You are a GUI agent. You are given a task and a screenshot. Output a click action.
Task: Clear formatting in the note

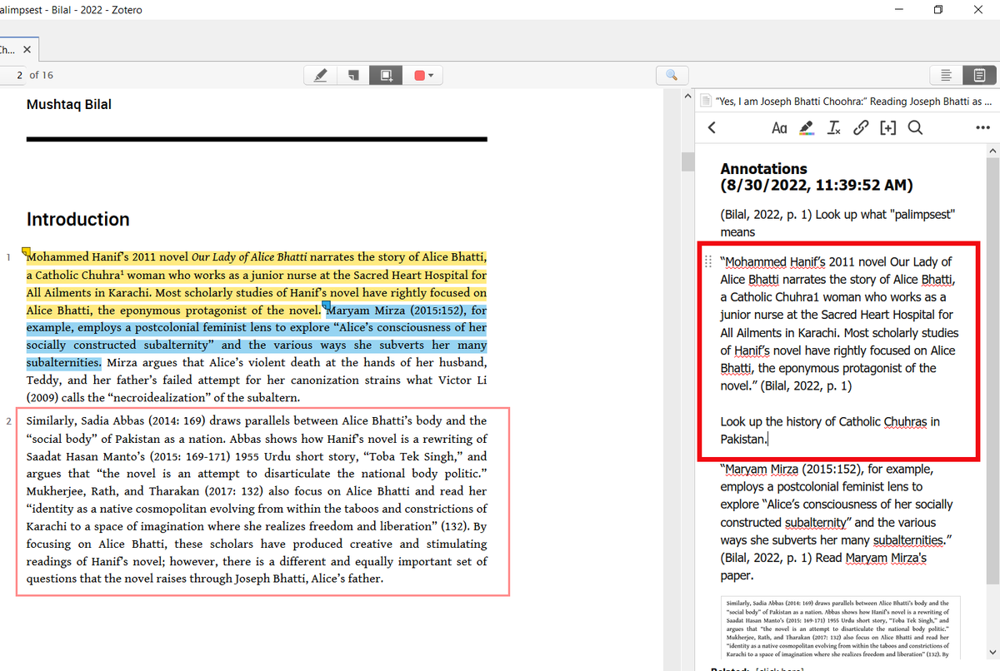833,127
